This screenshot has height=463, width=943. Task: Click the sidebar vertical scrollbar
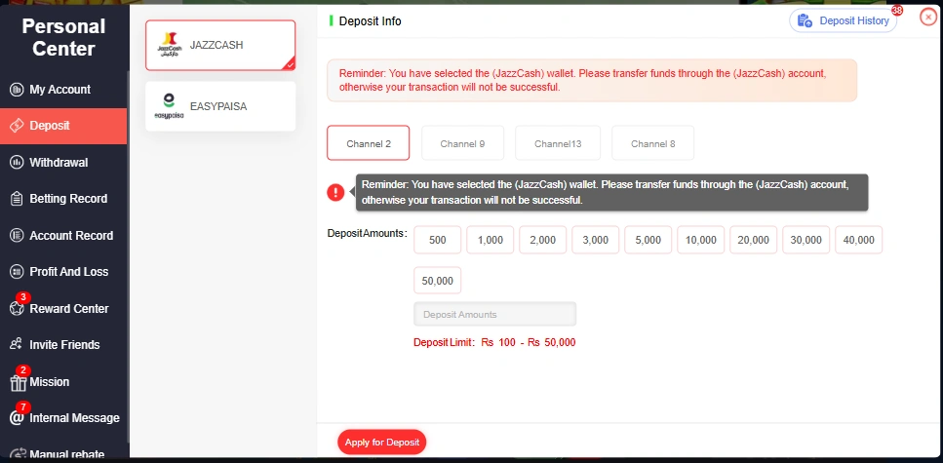point(128,255)
